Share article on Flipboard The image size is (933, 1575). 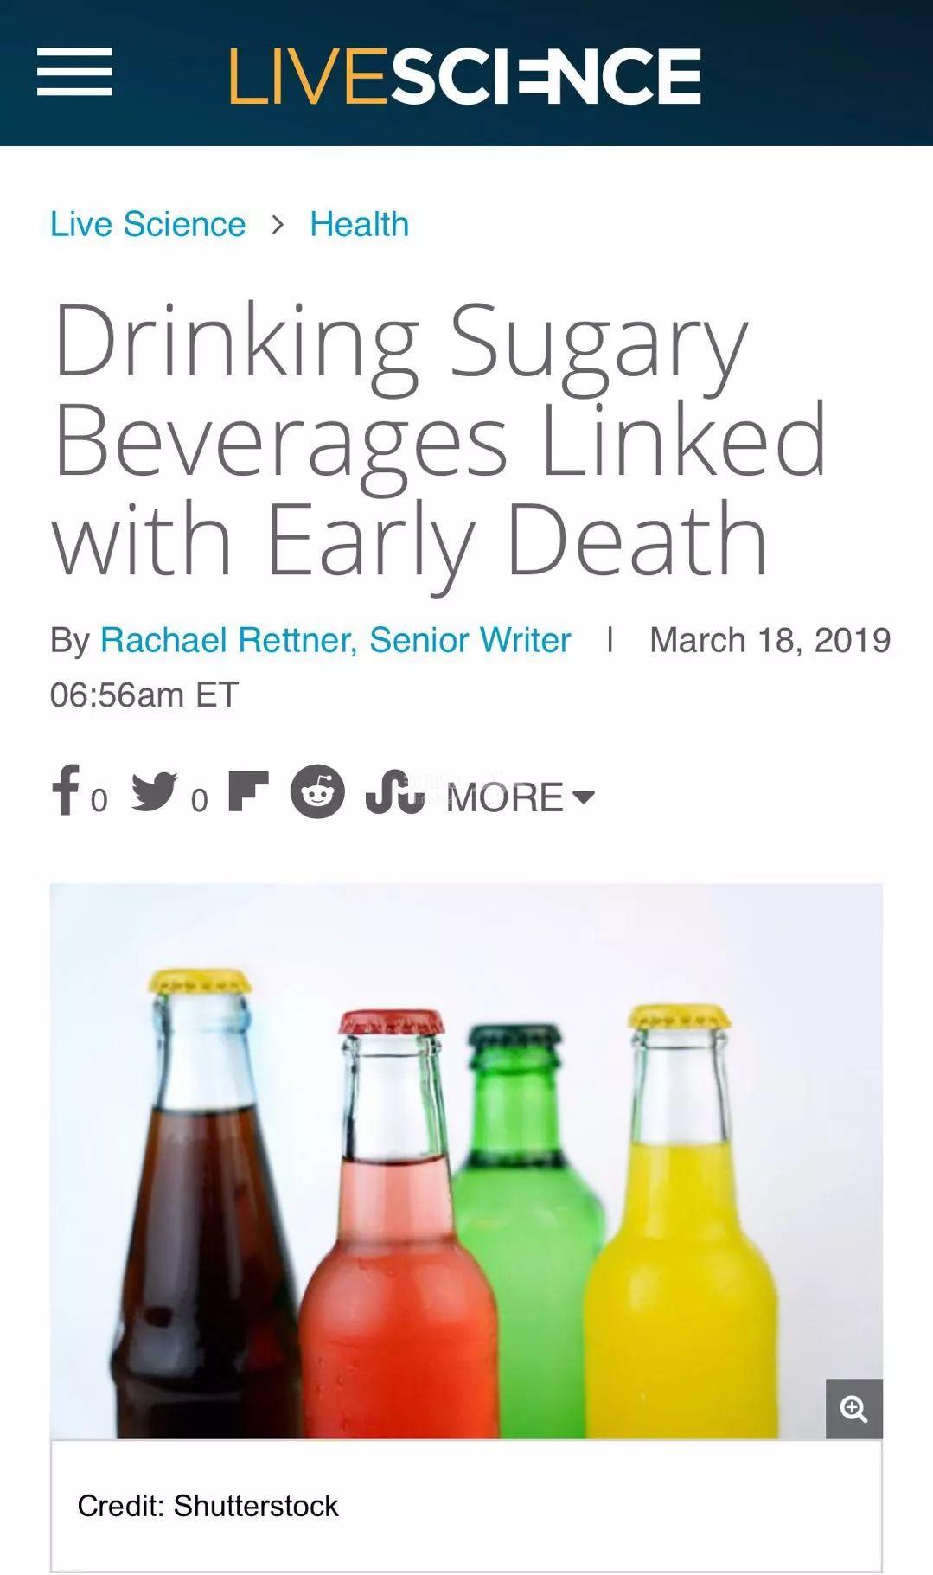248,791
